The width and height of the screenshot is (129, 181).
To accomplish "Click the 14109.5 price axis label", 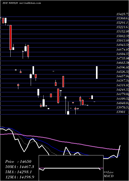I will tap(123, 99).
